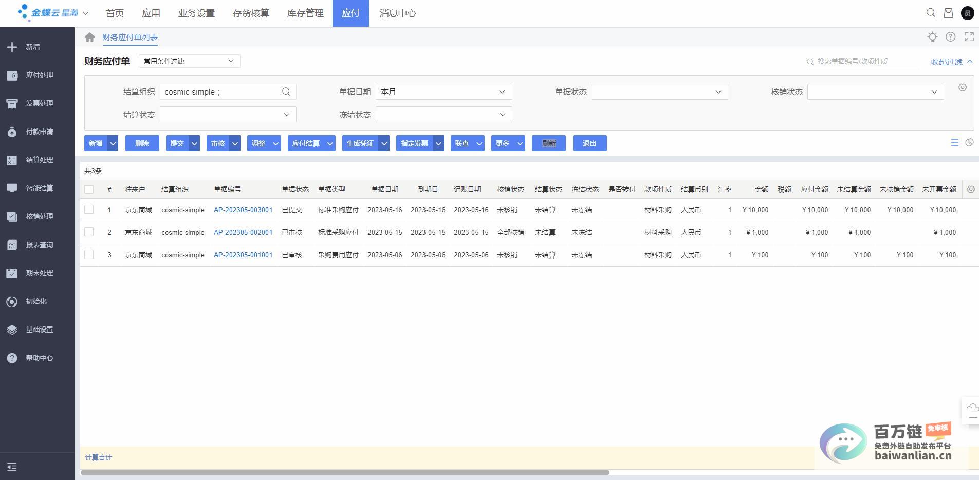
Task: Click the 刷新 button
Action: click(x=549, y=143)
